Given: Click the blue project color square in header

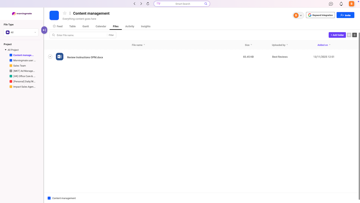Looking at the screenshot, I should point(54,16).
